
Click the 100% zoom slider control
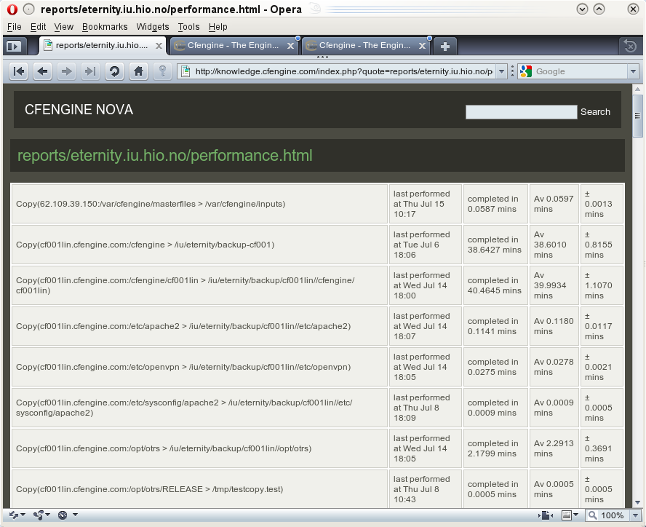[613, 515]
